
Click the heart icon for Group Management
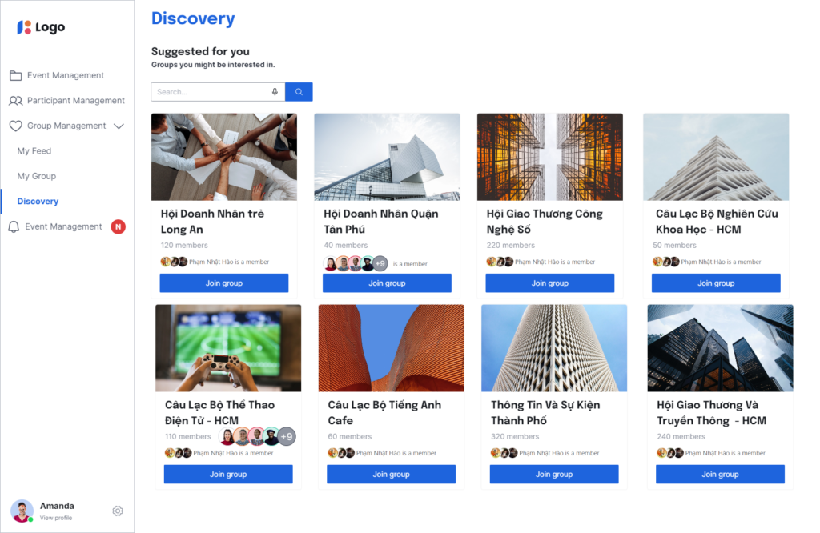tap(15, 126)
